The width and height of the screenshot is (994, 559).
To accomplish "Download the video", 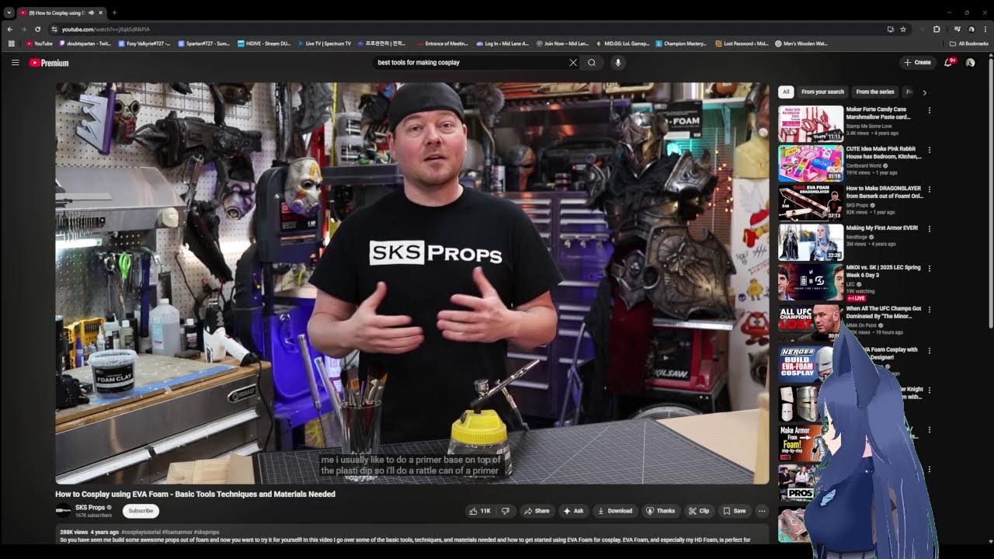I will tap(615, 511).
